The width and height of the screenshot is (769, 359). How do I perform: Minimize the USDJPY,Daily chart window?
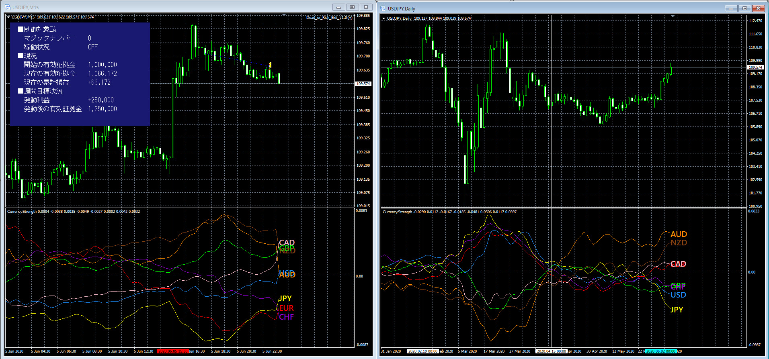(x=731, y=8)
